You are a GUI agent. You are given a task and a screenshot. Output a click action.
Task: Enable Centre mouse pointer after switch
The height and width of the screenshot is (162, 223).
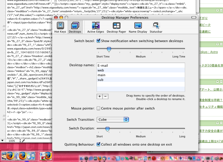pos(98,108)
